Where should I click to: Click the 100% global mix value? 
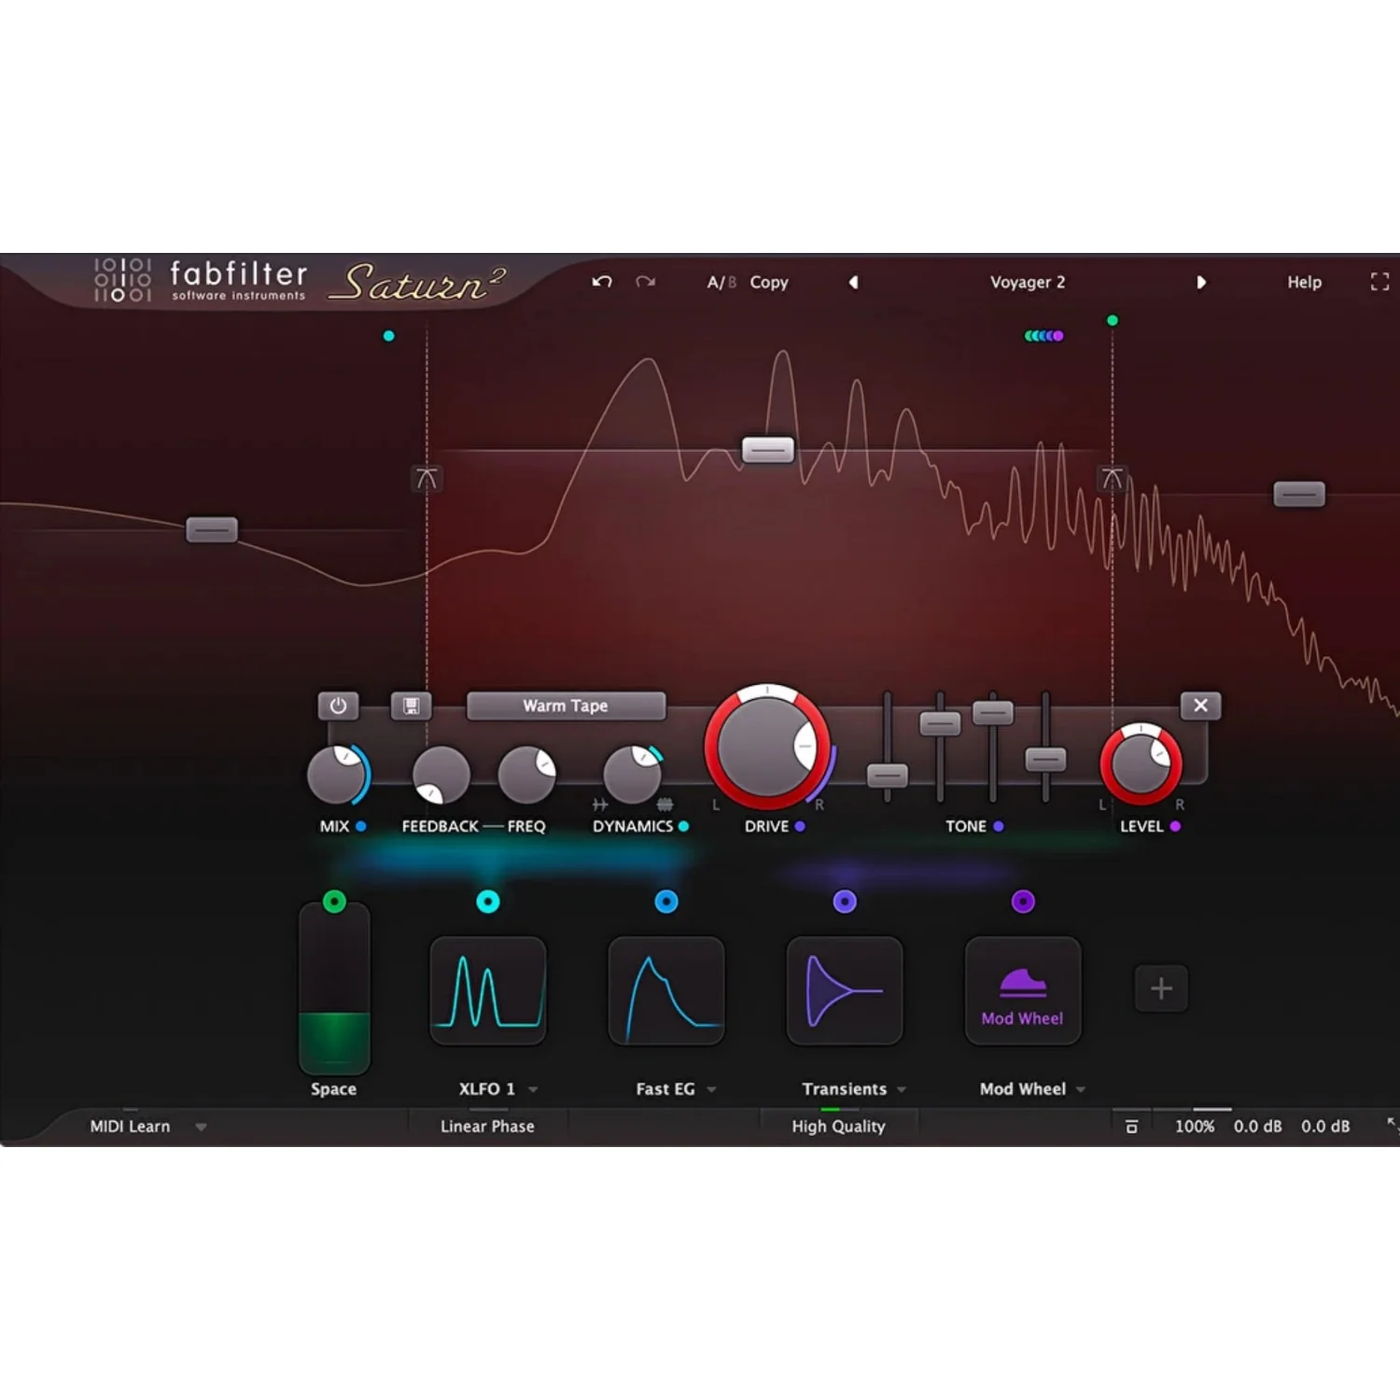pyautogui.click(x=1195, y=1127)
